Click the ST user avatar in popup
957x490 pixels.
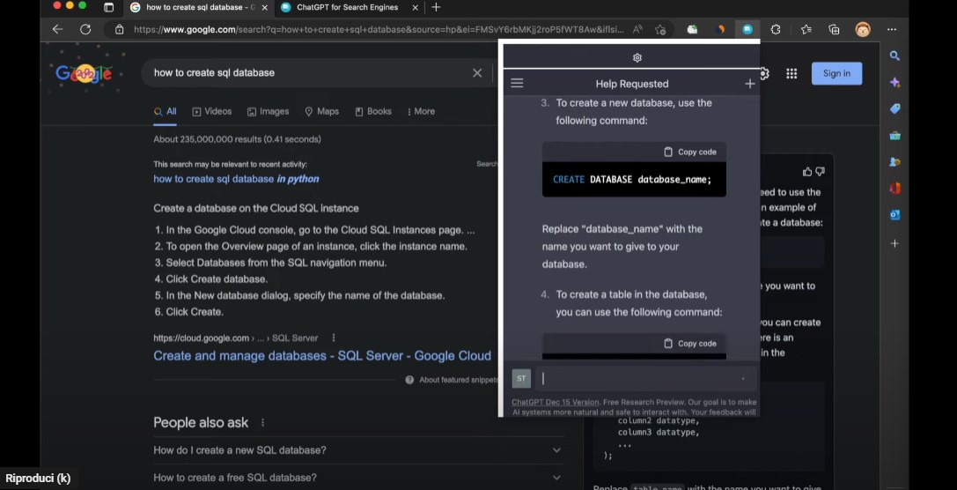point(520,378)
